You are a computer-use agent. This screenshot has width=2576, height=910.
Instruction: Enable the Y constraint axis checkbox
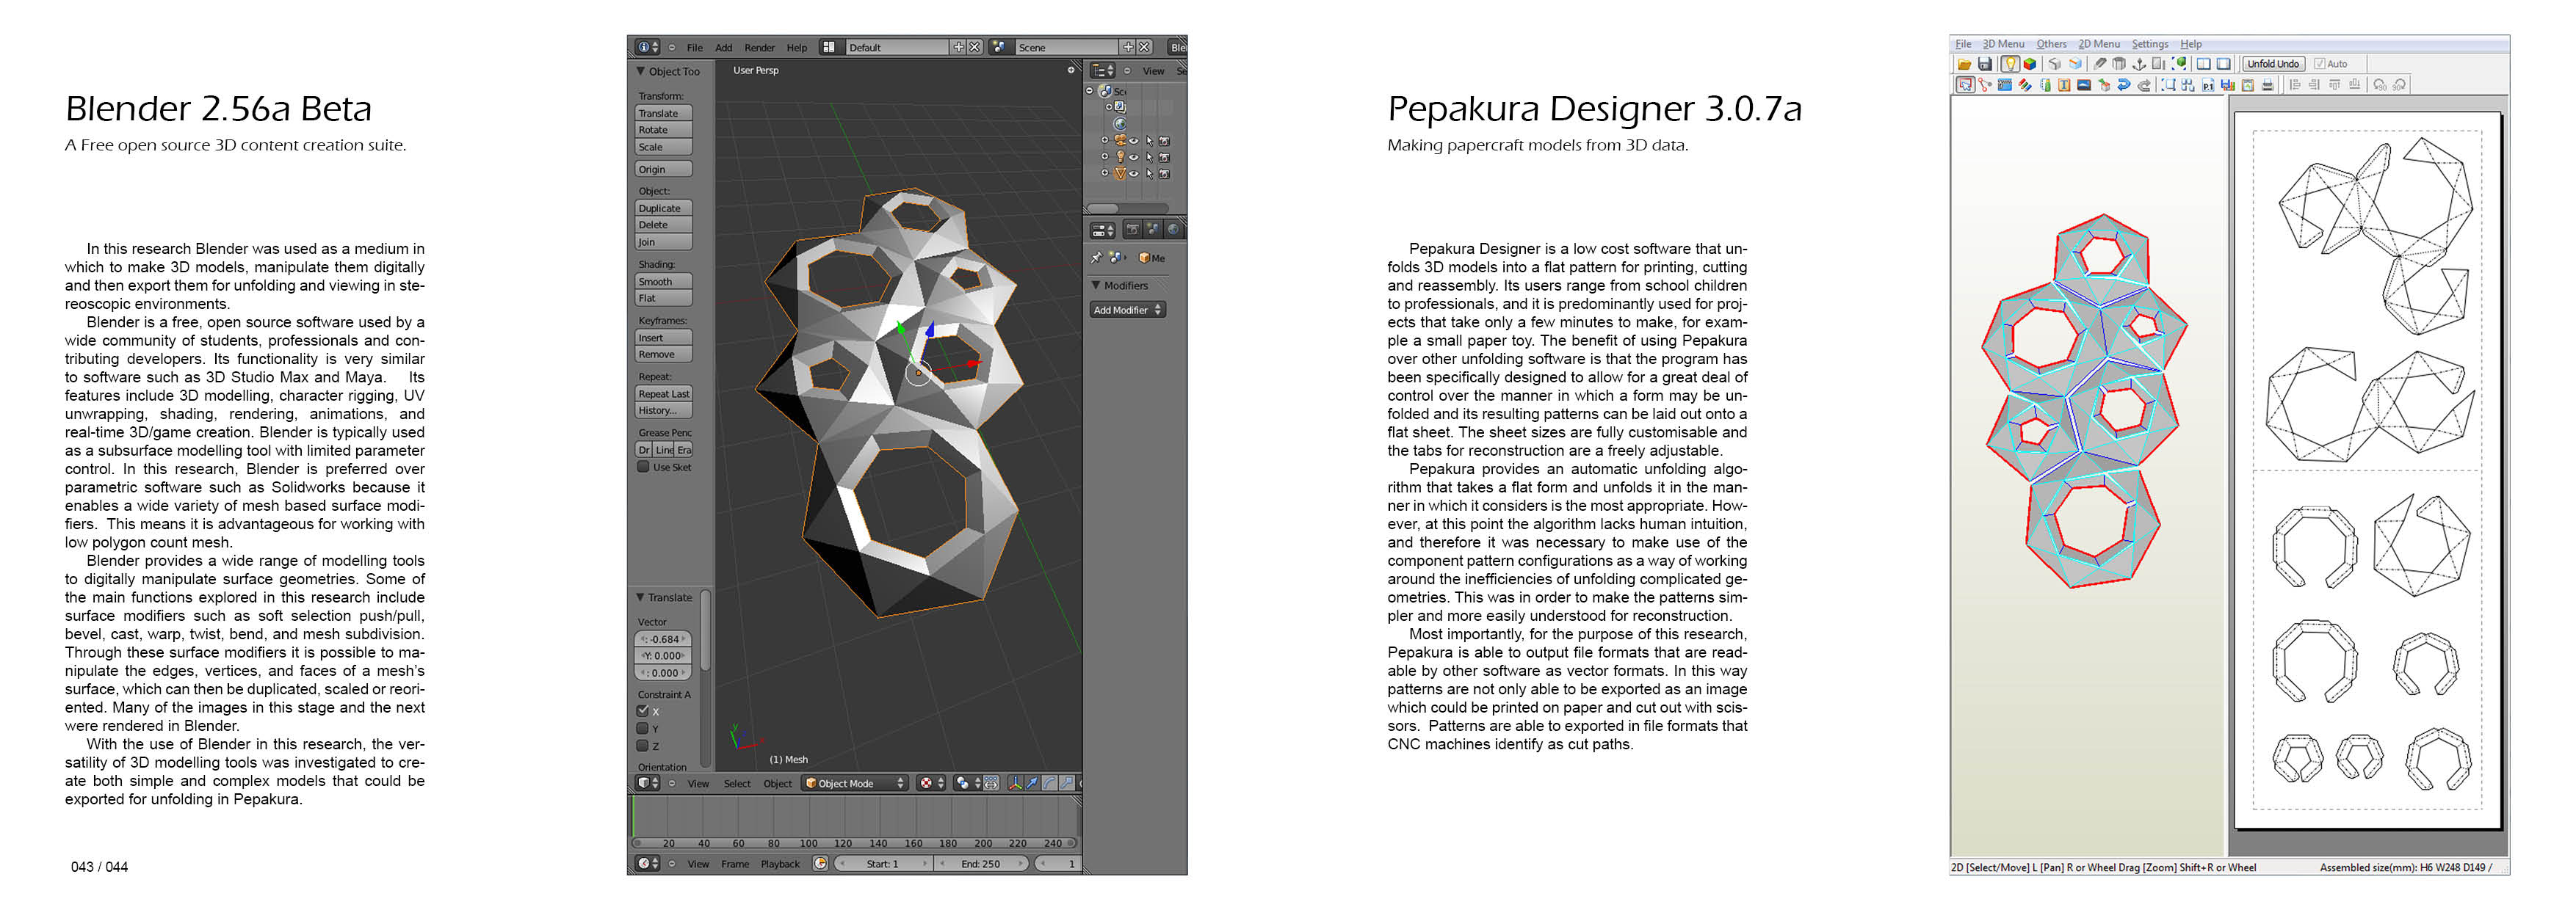click(x=643, y=728)
